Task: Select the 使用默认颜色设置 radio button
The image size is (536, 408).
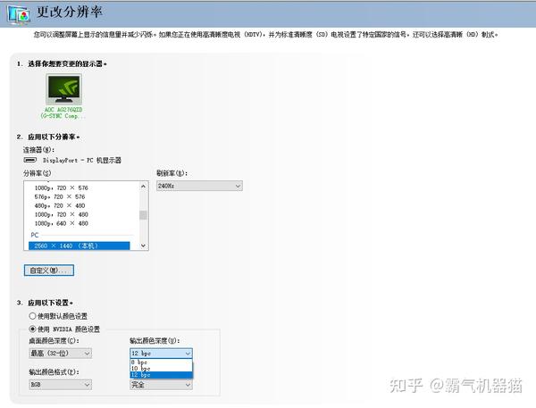Action: (32, 316)
